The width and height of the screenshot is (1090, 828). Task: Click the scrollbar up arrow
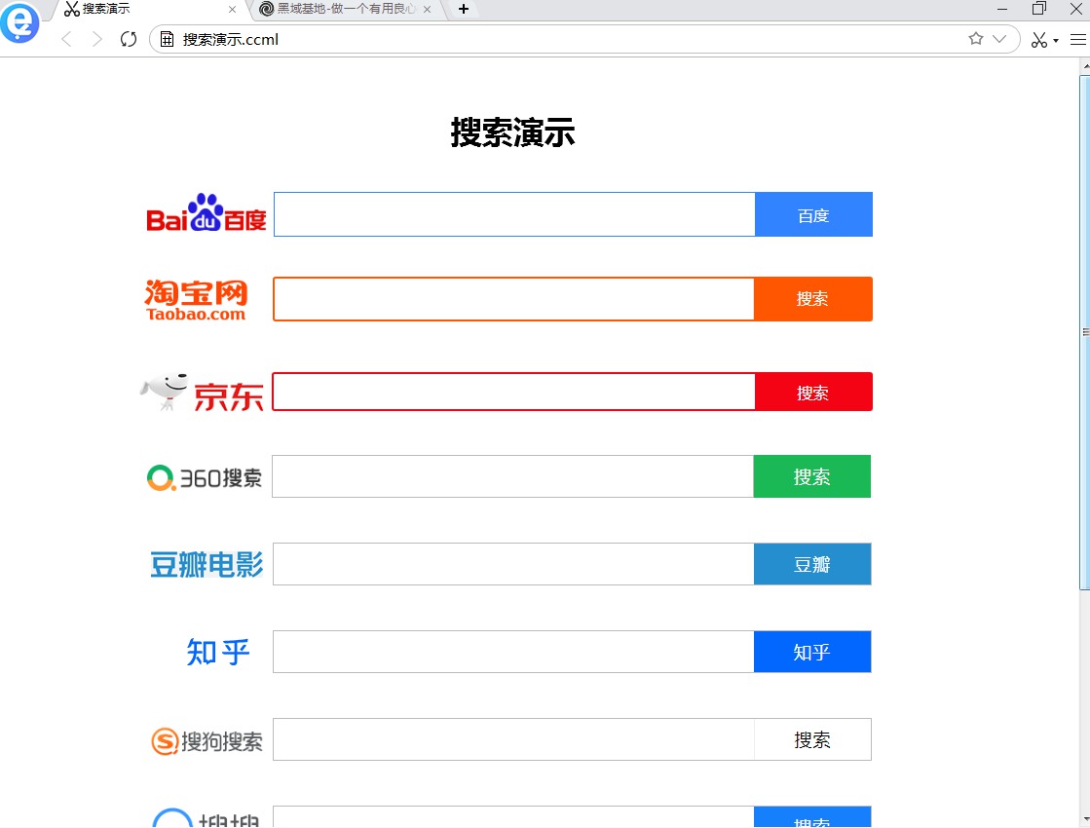(x=1085, y=66)
